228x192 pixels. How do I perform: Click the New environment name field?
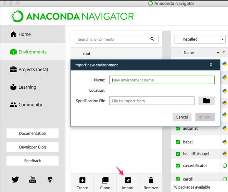[162, 80]
